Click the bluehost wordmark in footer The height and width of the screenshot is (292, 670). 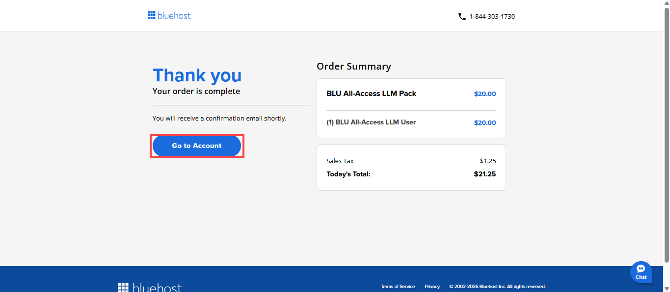click(157, 288)
